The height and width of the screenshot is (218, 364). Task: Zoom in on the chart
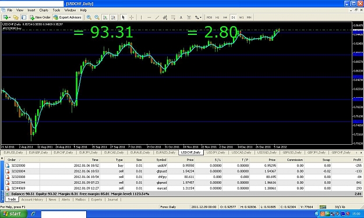89,17
